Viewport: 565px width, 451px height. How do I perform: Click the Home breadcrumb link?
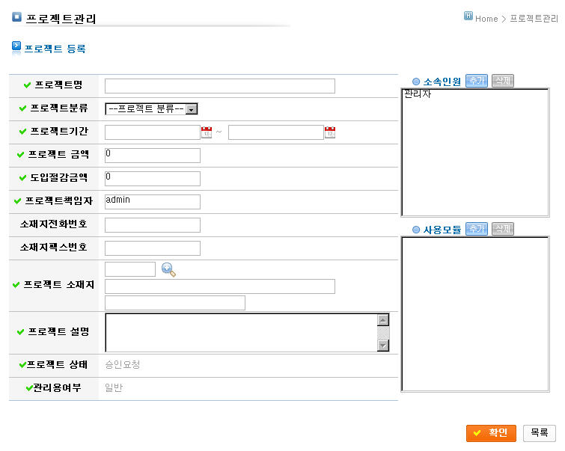[486, 19]
